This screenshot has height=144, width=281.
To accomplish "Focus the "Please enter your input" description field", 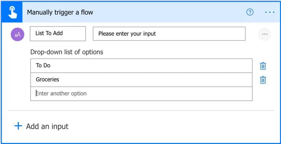I will pyautogui.click(x=169, y=34).
